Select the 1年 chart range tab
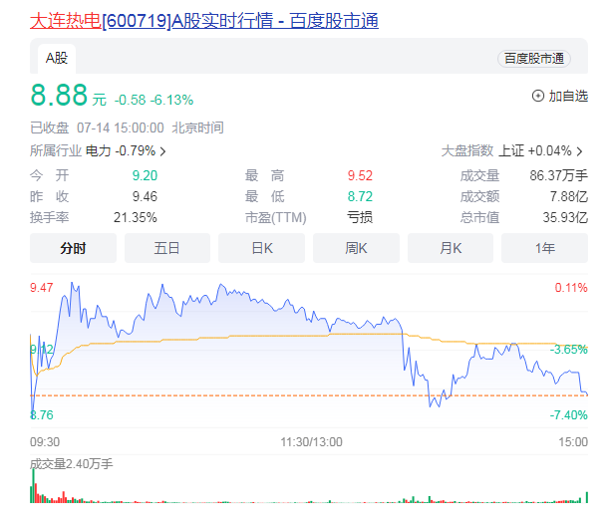 tap(544, 248)
